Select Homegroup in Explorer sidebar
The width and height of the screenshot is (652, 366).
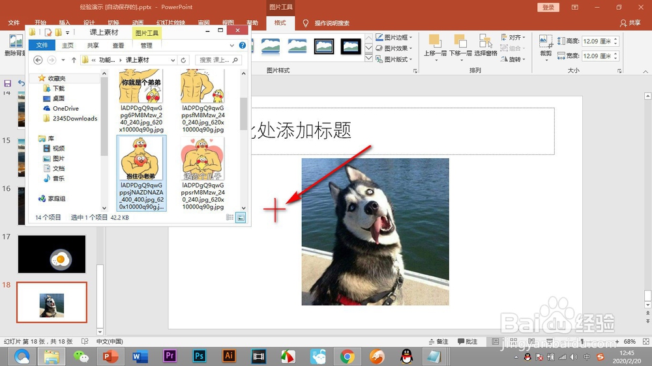click(52, 199)
